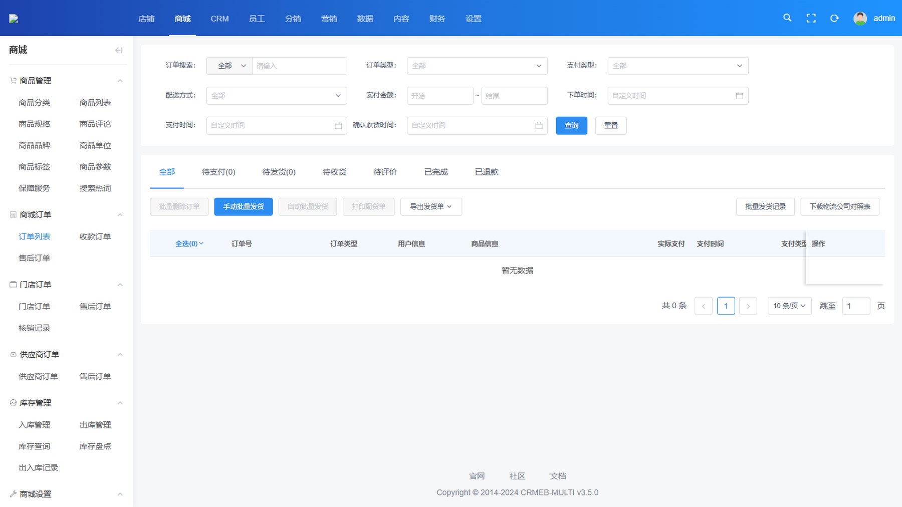Open the 导出发货单 dropdown button

[x=431, y=206]
